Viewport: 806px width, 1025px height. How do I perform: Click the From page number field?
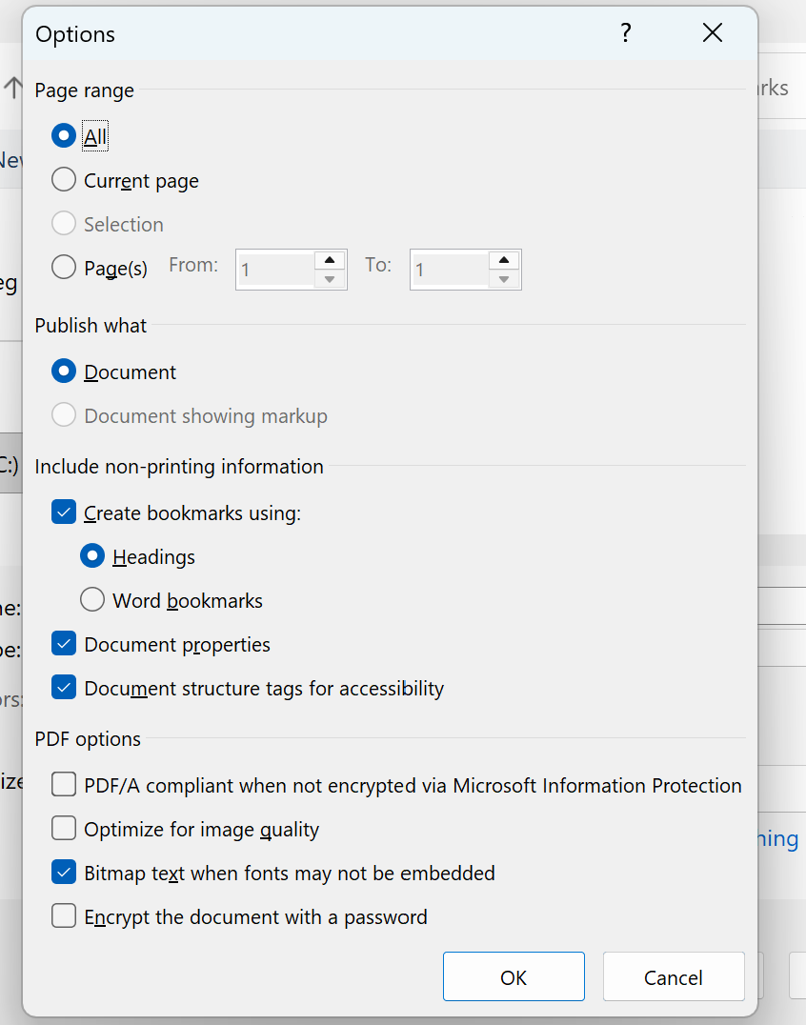point(275,270)
